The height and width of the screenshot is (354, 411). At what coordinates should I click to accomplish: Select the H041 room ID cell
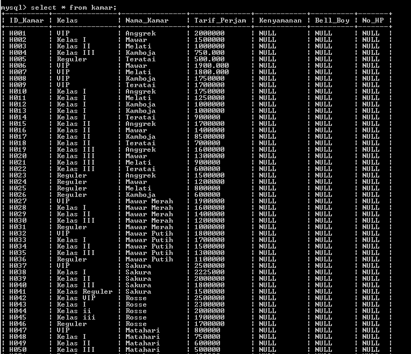[x=18, y=292]
